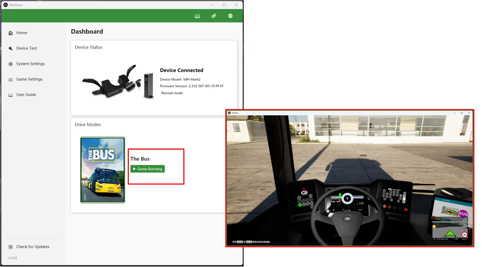Image resolution: width=484 pixels, height=267 pixels.
Task: Minimize the EliteDrive window
Action: (212, 5)
